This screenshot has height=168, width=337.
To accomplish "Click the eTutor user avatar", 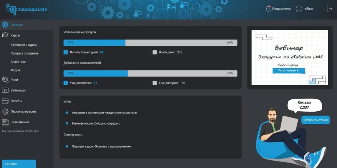I will [x=299, y=9].
